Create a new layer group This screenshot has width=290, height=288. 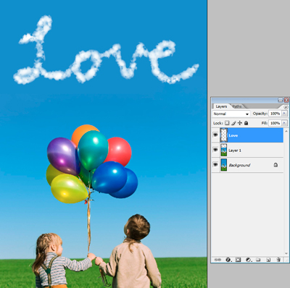(x=258, y=260)
